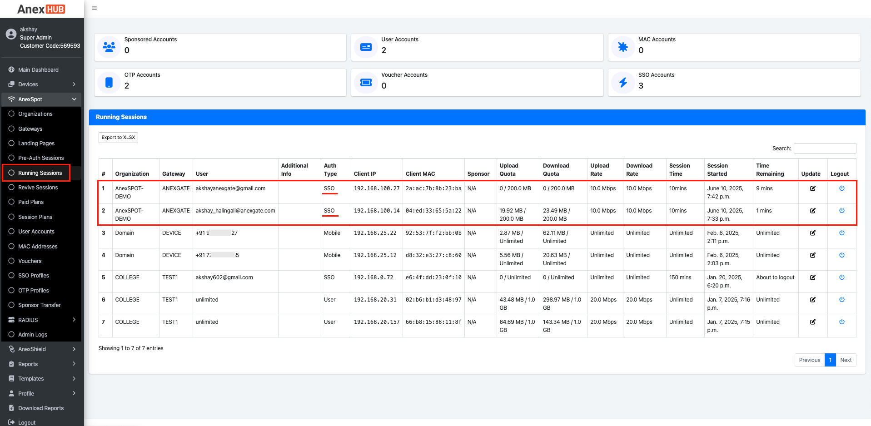Click the hamburger menu icon at top

click(x=94, y=8)
